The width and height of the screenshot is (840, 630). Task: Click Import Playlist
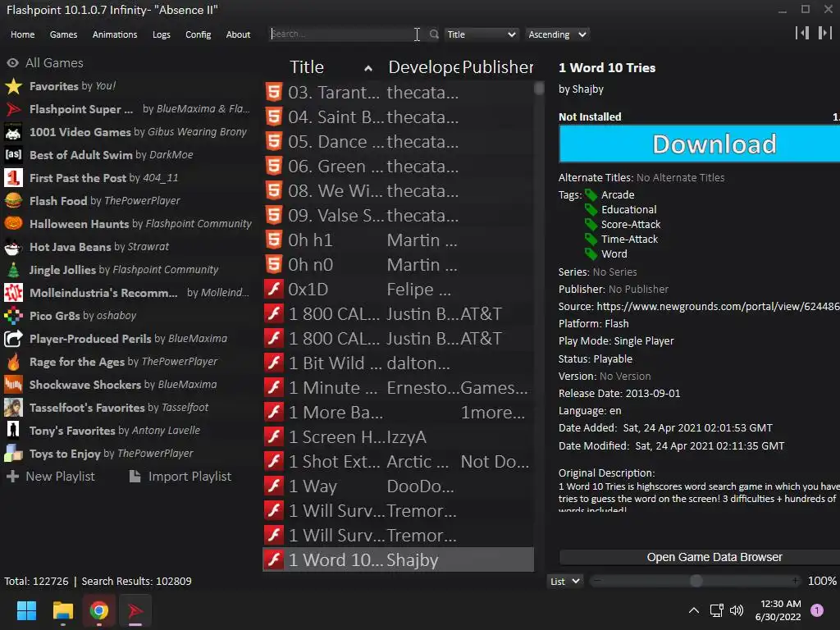pyautogui.click(x=181, y=477)
